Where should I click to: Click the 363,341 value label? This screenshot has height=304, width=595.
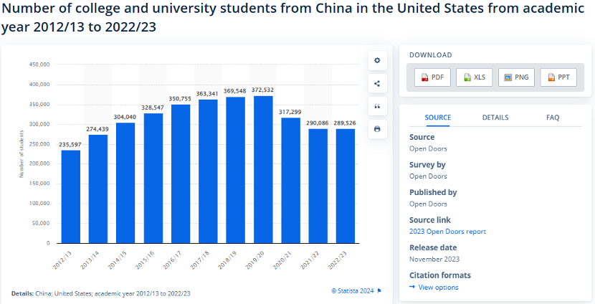208,94
